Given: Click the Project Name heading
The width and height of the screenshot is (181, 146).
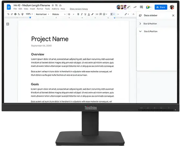Looking at the screenshot, I should click(50, 39).
